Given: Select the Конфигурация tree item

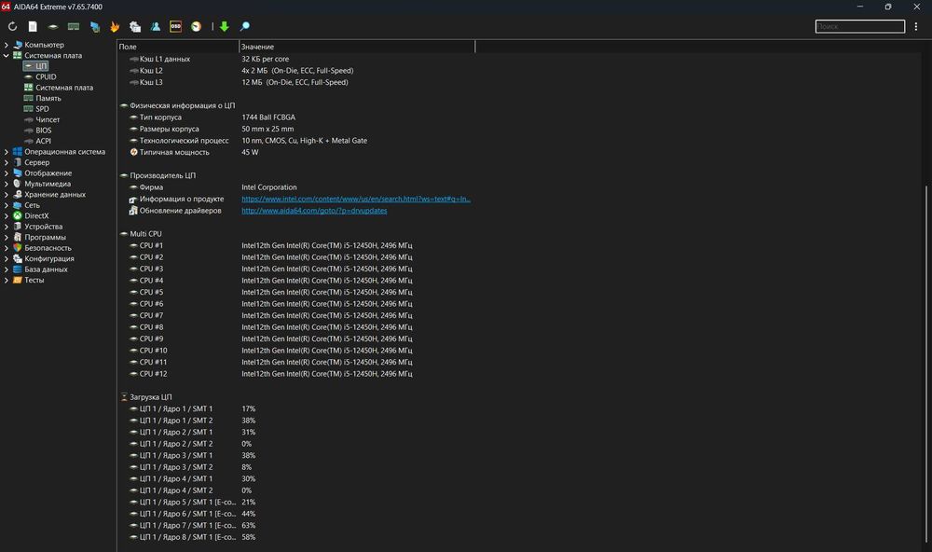Looking at the screenshot, I should click(49, 259).
